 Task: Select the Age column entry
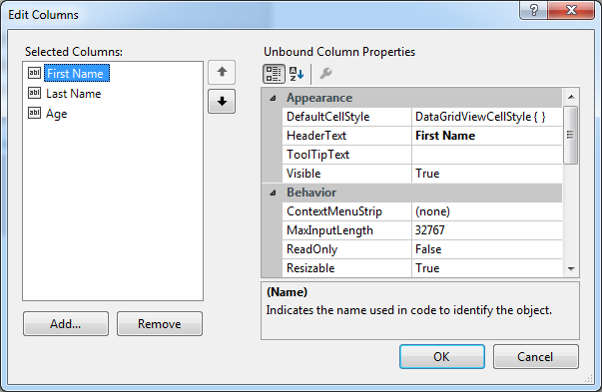57,114
